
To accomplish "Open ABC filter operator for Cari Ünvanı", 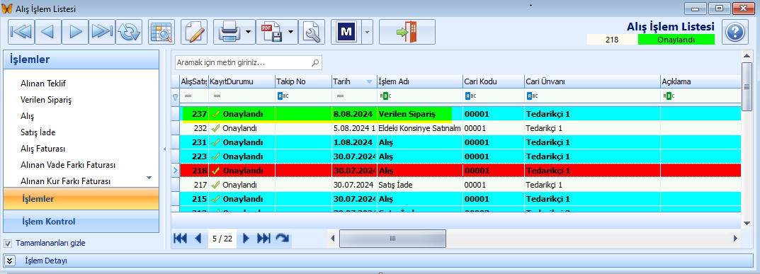I will click(532, 96).
